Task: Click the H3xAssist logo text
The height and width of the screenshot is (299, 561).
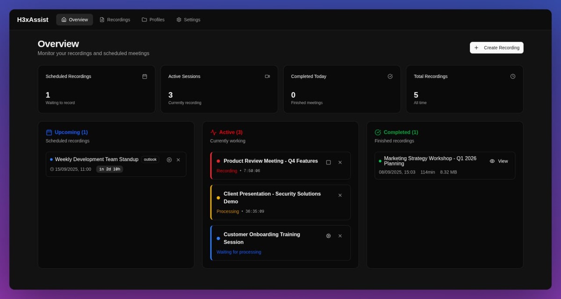Action: click(x=33, y=20)
